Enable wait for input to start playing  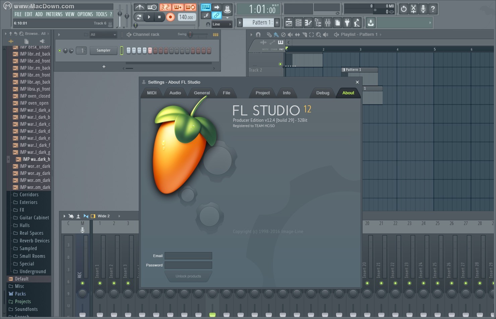click(x=152, y=7)
